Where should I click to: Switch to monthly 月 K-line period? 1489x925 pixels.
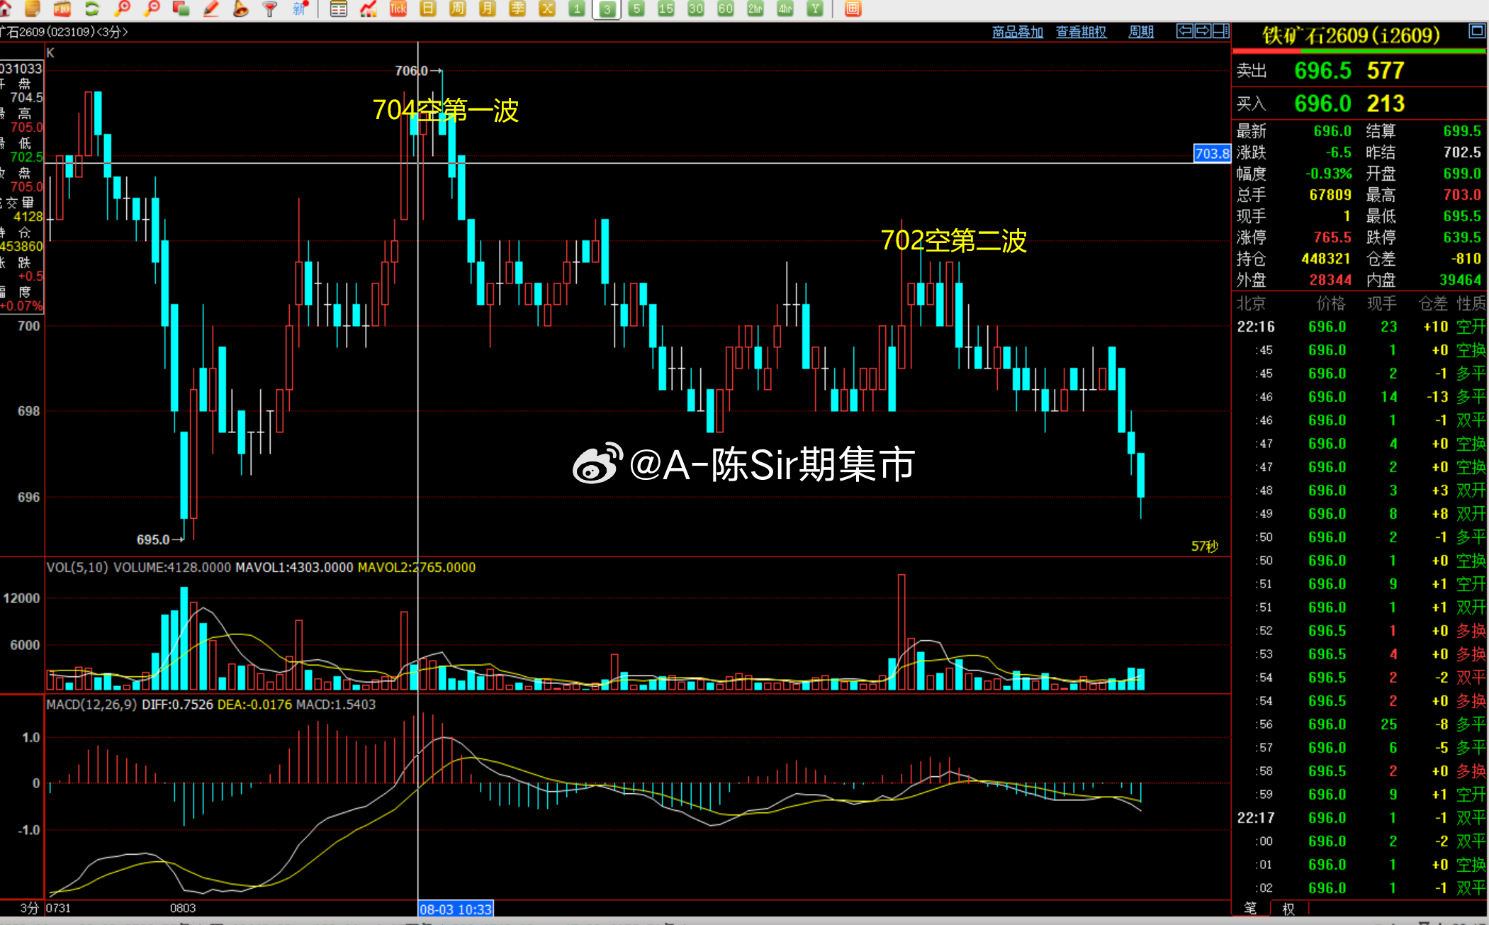[488, 9]
